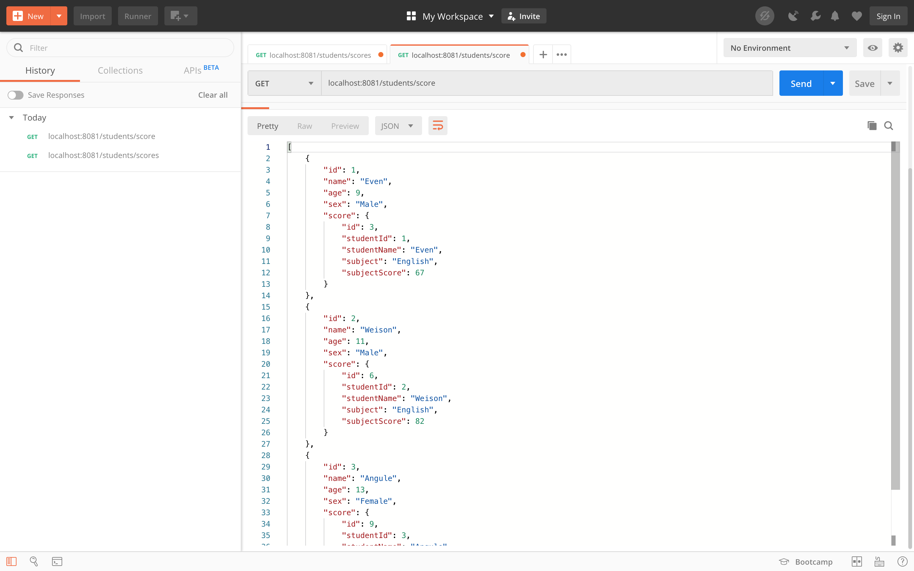
Task: Click the capture requests satellite icon
Action: (x=793, y=16)
